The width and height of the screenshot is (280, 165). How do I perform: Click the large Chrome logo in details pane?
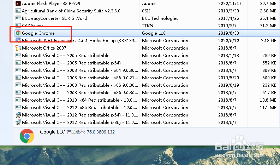[27, 136]
